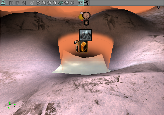Toggle realtime preview joystick icon
Screen dimensions: 164x115
(x=3, y=3)
